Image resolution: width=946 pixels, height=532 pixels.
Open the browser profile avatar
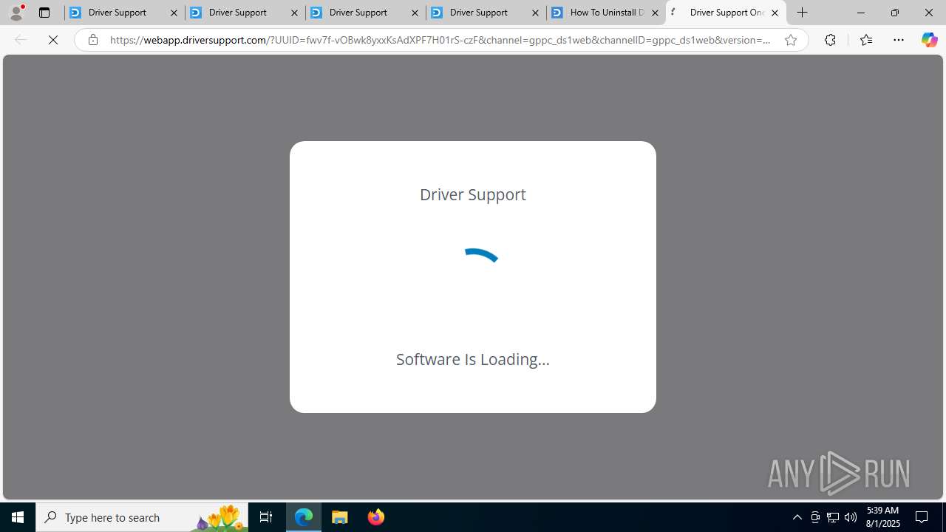(16, 13)
